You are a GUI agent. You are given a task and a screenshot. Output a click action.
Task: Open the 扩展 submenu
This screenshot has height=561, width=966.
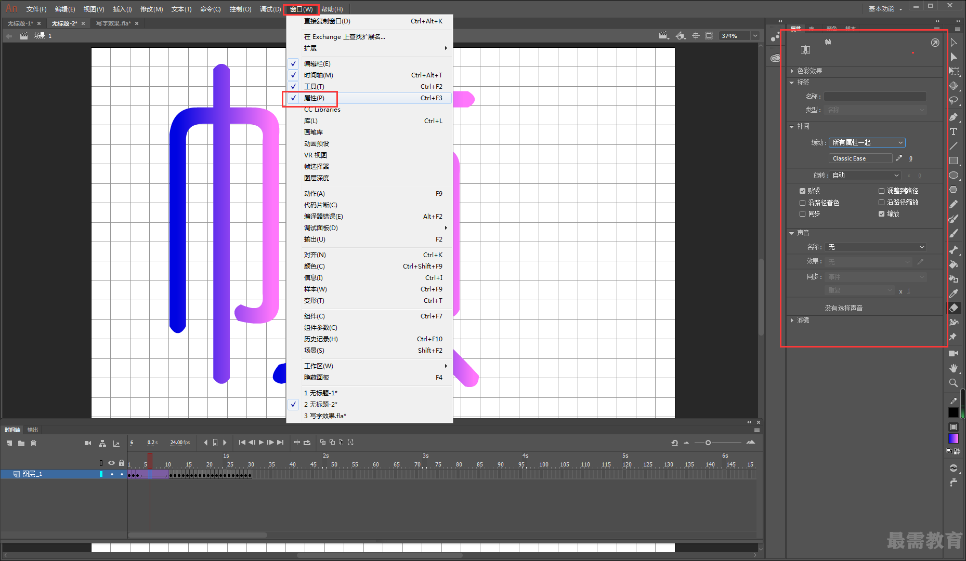(x=369, y=48)
